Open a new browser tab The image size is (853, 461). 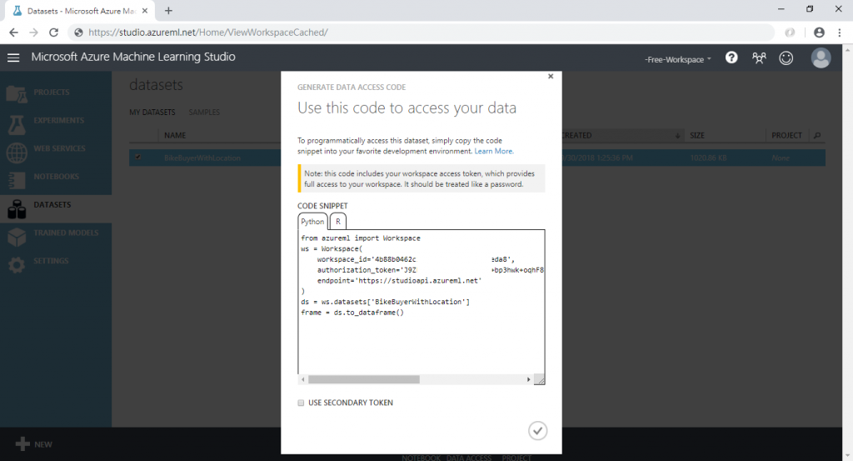168,10
